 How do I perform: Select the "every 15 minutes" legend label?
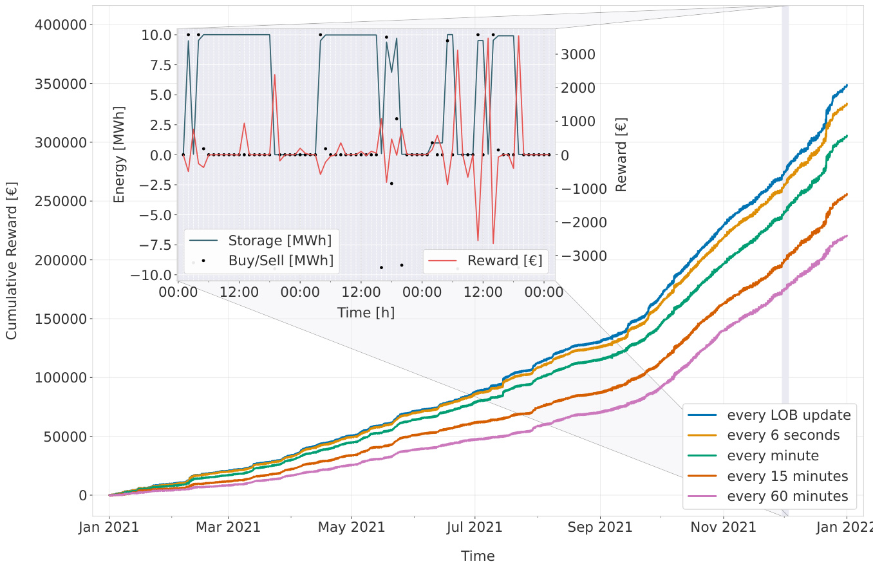point(787,476)
